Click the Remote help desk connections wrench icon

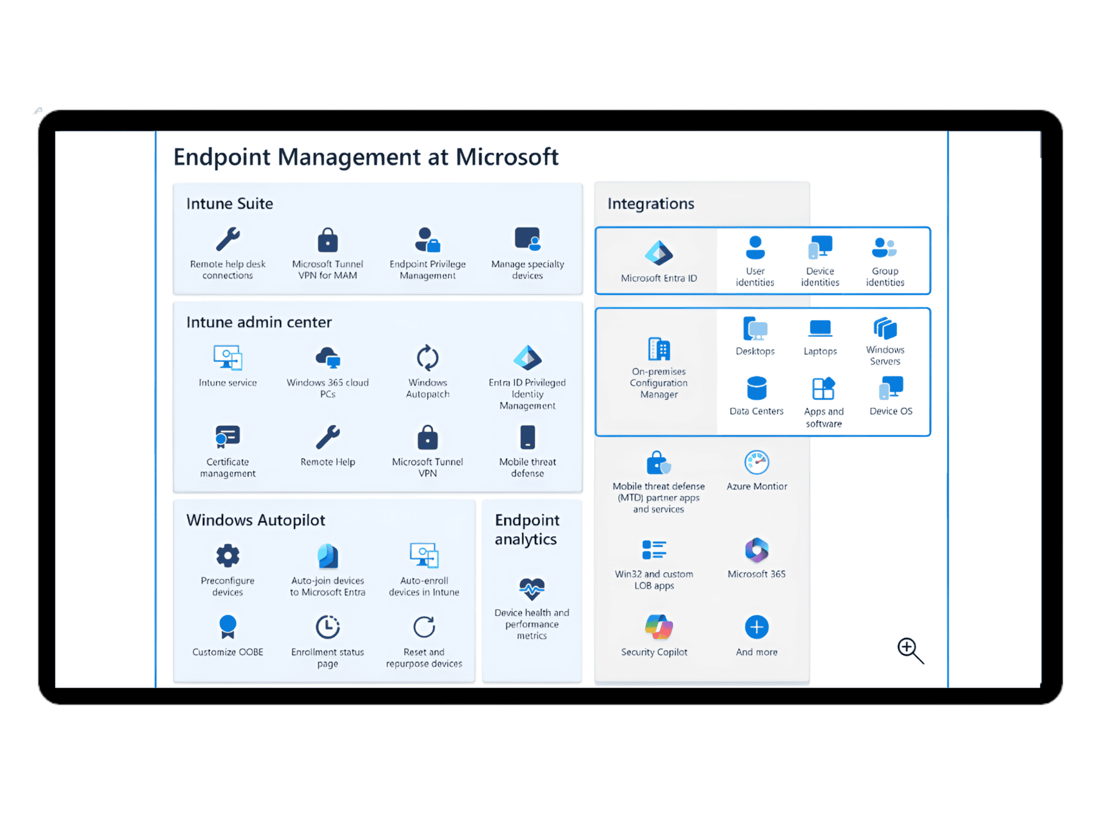click(x=228, y=239)
